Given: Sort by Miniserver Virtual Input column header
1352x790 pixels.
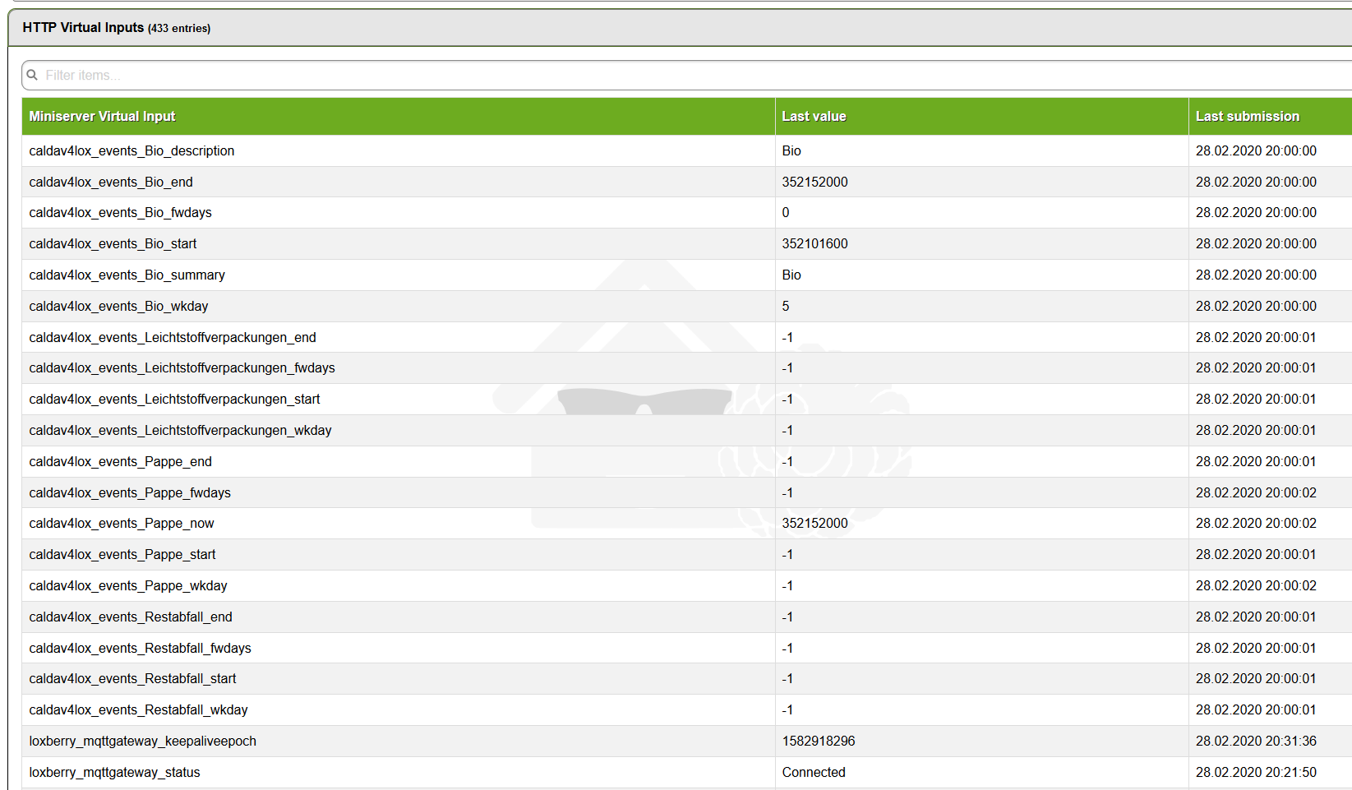Looking at the screenshot, I should (102, 117).
